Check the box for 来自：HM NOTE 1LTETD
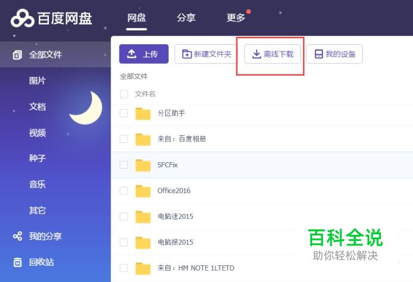Viewport: 413px width, 282px height. 124,268
